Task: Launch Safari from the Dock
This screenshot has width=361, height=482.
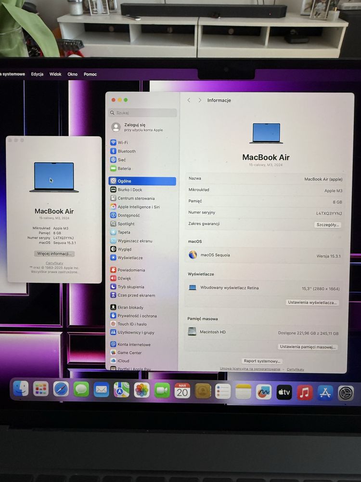Action: [61, 389]
